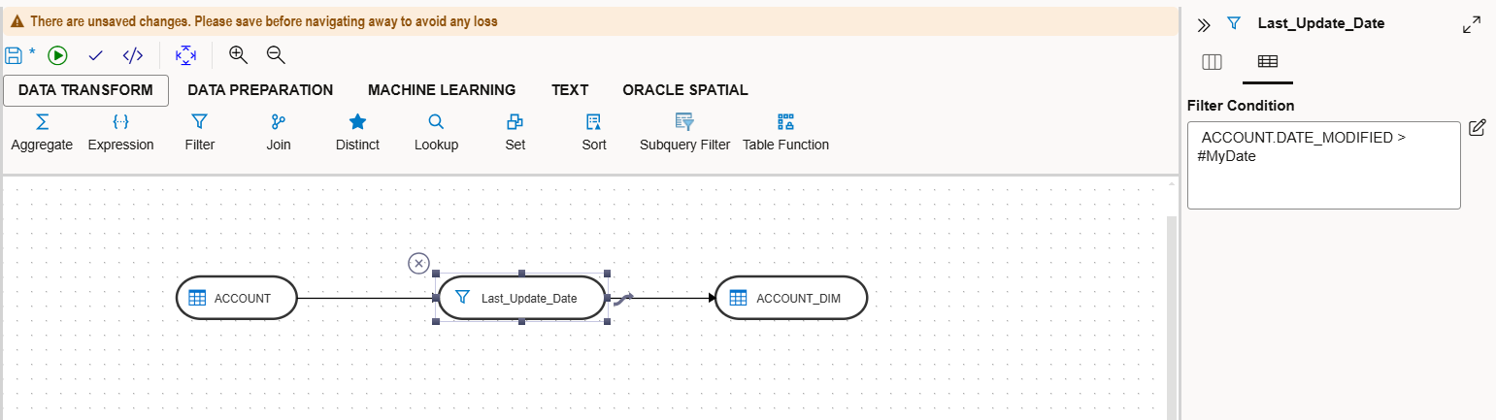The width and height of the screenshot is (1496, 420).
Task: Zoom out on the canvas
Action: [276, 55]
